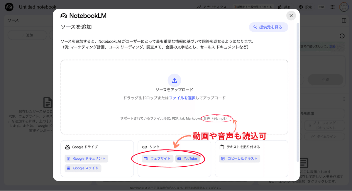Viewport: 352px width, 191px height.
Task: Select the Google スライド source chip
Action: click(x=83, y=168)
